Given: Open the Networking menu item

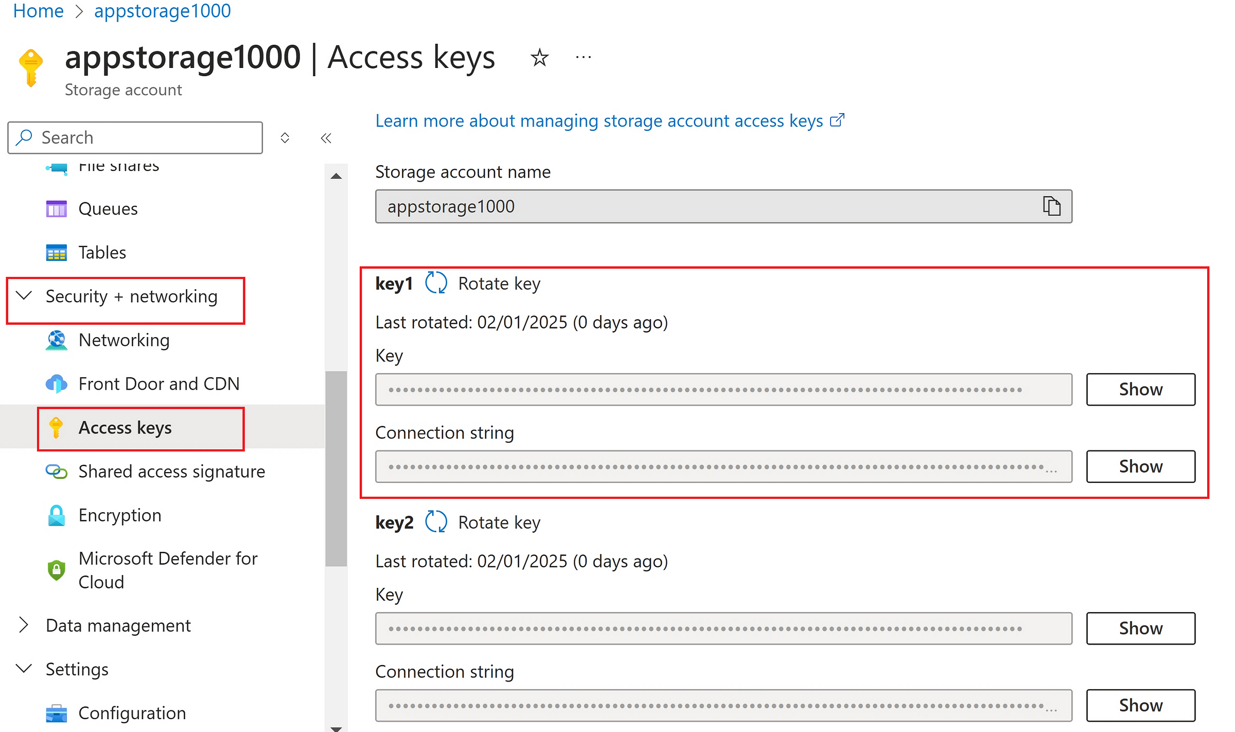Looking at the screenshot, I should coord(124,340).
